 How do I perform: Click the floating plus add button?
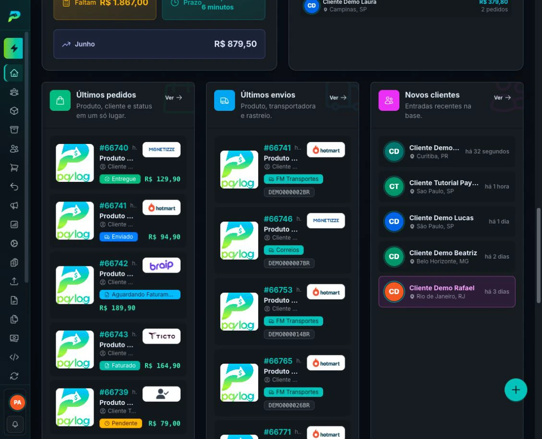click(516, 390)
